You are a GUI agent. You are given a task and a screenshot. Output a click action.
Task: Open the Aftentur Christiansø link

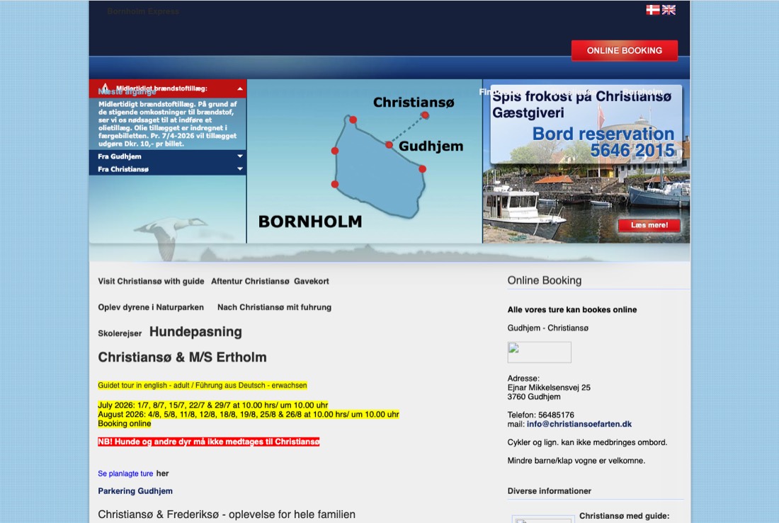250,281
